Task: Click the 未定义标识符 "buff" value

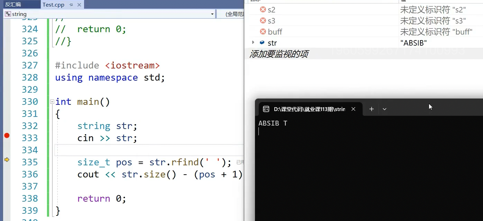Action: pos(437,32)
